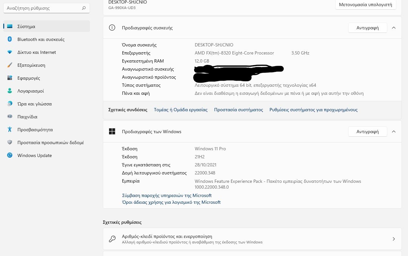
Task: Click the Bluetooth icon in sidebar
Action: pyautogui.click(x=10, y=39)
